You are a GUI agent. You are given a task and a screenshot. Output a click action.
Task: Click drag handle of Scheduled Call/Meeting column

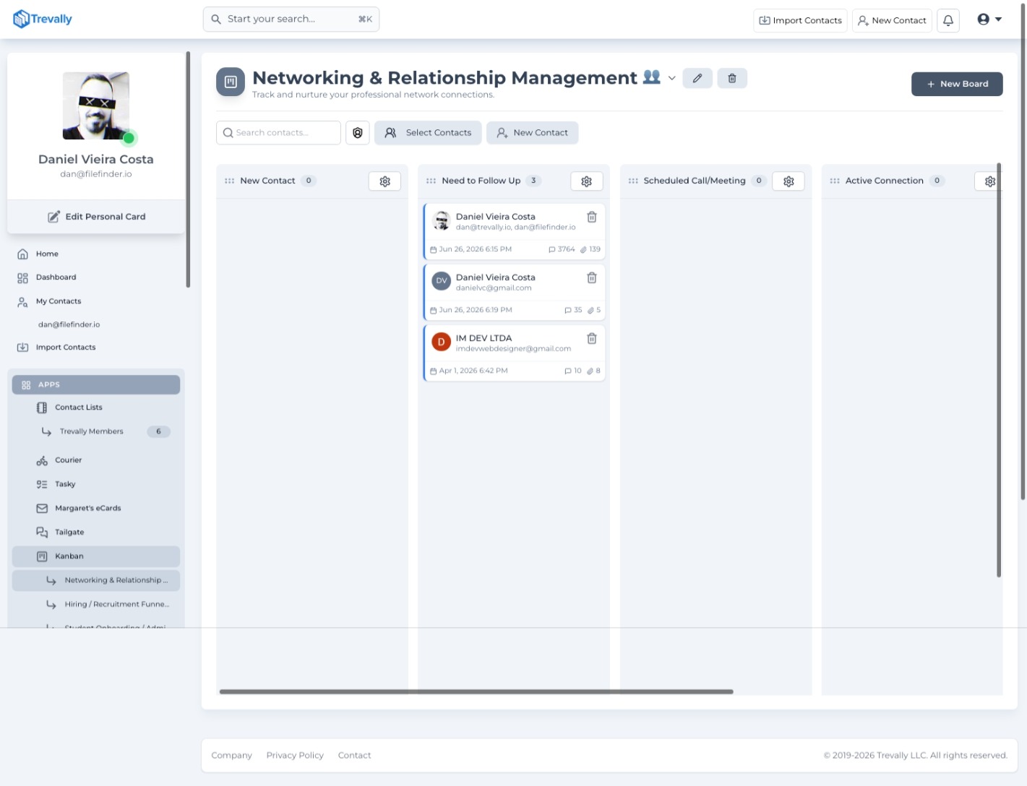pyautogui.click(x=633, y=181)
